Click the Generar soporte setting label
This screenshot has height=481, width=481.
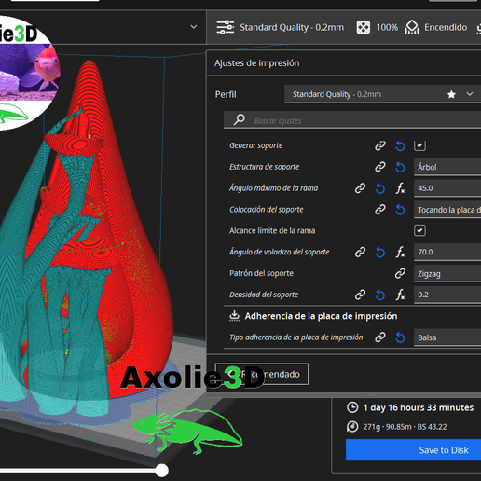(256, 145)
